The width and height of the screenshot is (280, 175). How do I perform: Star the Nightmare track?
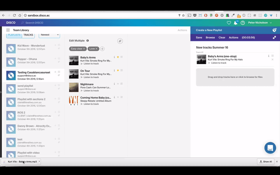click(x=118, y=84)
